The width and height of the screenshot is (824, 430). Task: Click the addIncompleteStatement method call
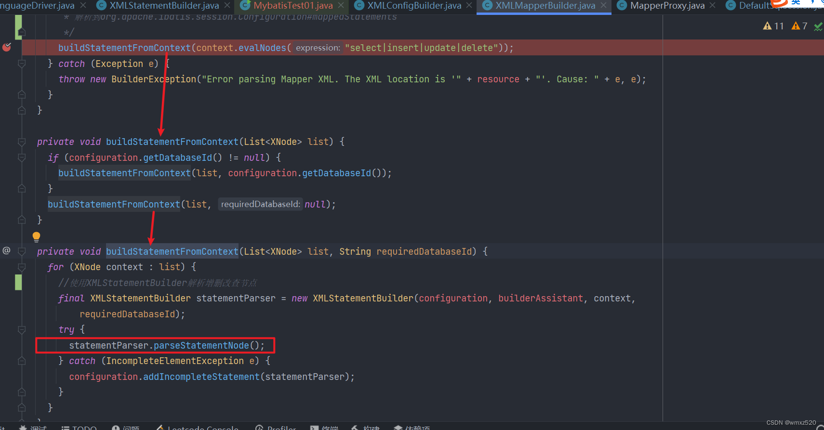pos(201,377)
